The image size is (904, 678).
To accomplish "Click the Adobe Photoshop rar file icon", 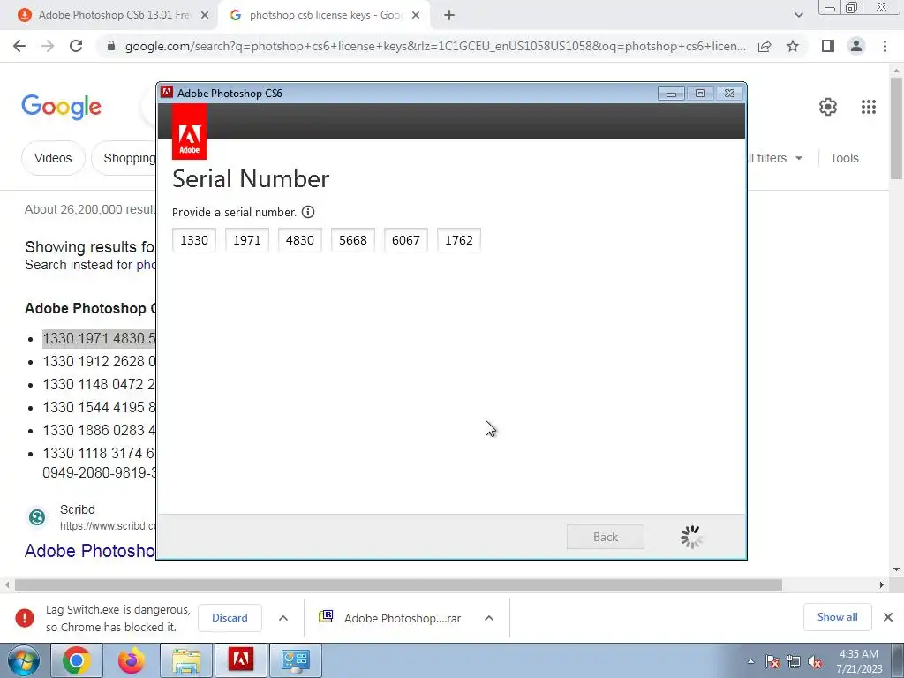I will pyautogui.click(x=326, y=617).
